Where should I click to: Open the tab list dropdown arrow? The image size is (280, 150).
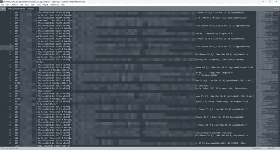[278, 9]
